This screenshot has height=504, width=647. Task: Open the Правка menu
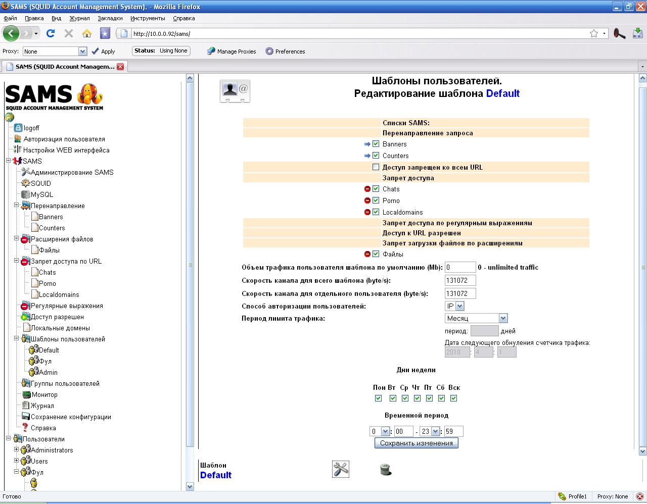(x=34, y=18)
